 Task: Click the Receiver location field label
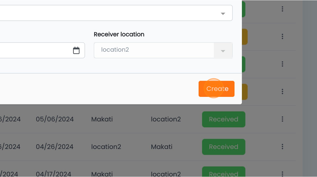click(x=119, y=34)
